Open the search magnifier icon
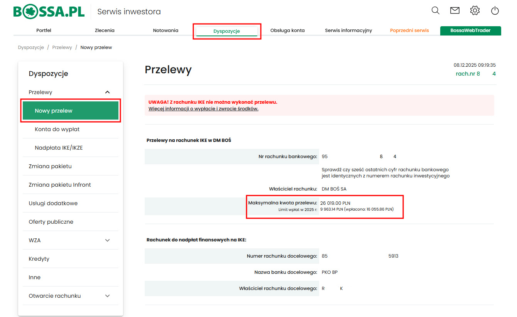The height and width of the screenshot is (317, 517). (435, 11)
